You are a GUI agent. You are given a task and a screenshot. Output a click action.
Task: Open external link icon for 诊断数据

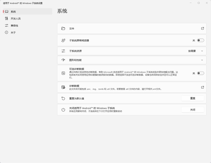pyautogui.click(x=202, y=87)
